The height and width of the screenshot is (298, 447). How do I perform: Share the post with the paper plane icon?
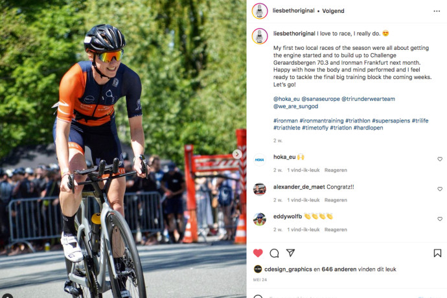tap(290, 253)
